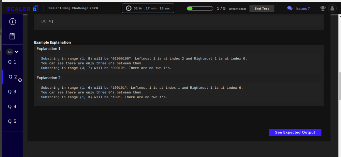The height and width of the screenshot is (157, 341).
Task: Open the notes list icon in sidebar
Action: 12,36
